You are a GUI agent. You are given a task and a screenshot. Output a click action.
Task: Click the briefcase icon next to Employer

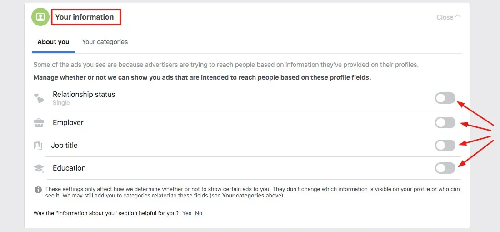pyautogui.click(x=39, y=123)
